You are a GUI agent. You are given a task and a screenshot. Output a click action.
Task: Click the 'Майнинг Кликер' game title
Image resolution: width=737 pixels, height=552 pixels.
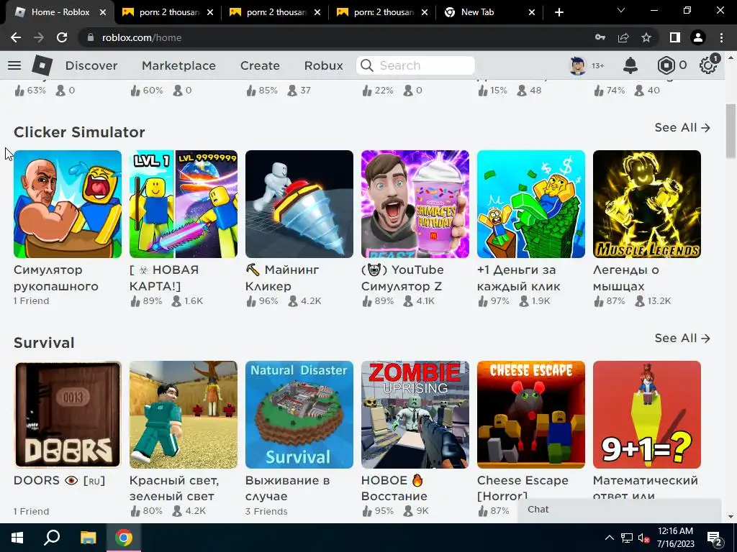click(x=282, y=278)
